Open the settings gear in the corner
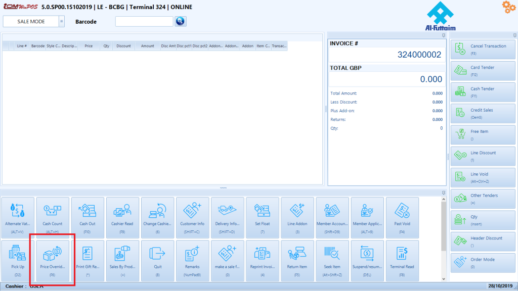 coord(508,8)
